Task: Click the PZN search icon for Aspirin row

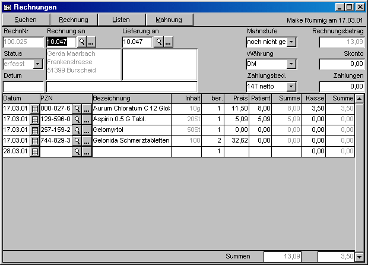Action: coord(77,119)
